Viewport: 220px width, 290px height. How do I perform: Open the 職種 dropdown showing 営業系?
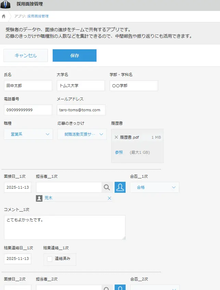click(x=28, y=134)
